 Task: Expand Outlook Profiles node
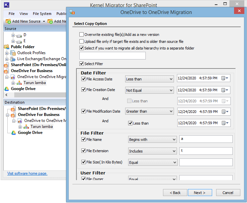(x=7, y=53)
